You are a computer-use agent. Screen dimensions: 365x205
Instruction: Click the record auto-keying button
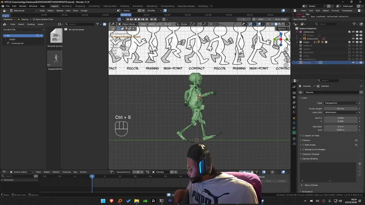click(x=119, y=19)
